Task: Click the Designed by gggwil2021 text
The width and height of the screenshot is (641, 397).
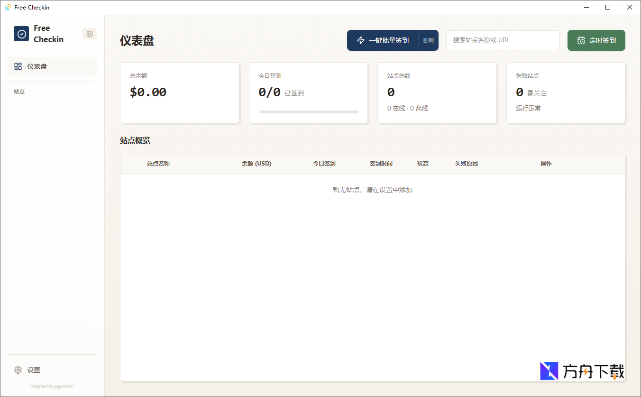Action: coord(51,386)
